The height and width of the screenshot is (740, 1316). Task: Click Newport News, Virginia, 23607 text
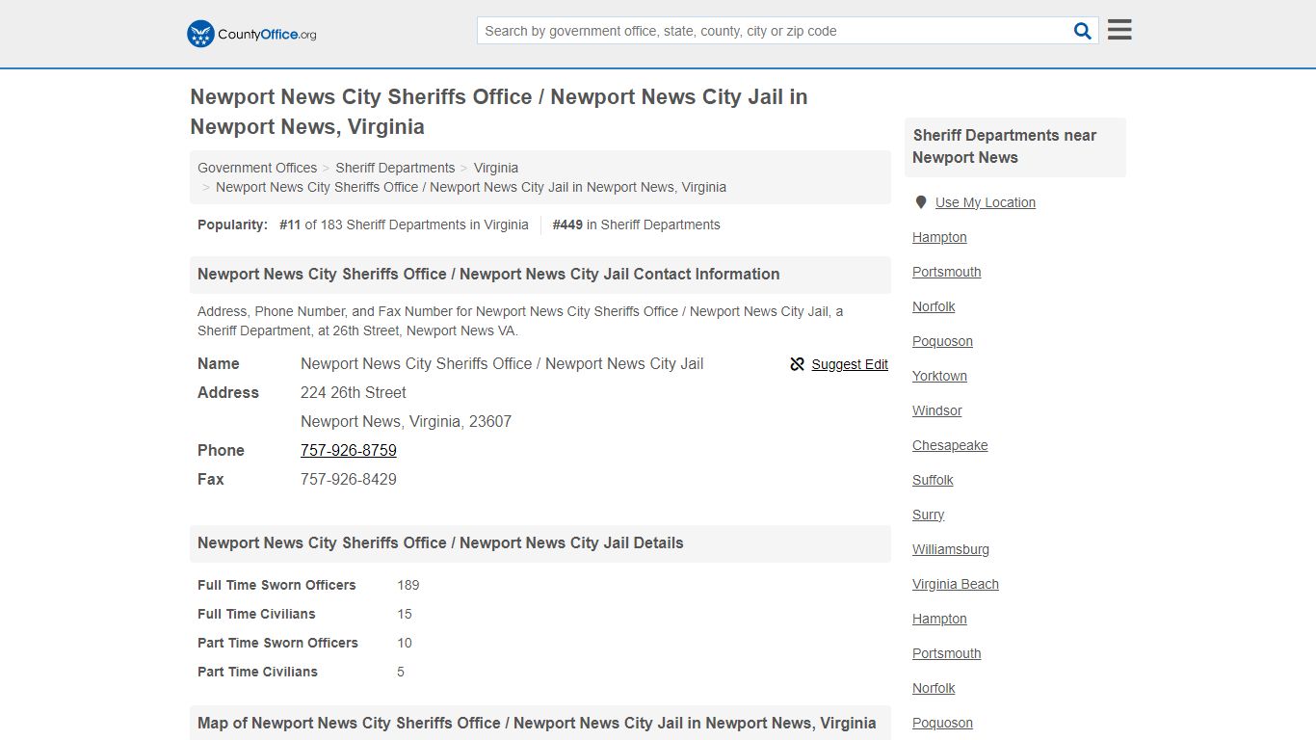[x=406, y=421]
